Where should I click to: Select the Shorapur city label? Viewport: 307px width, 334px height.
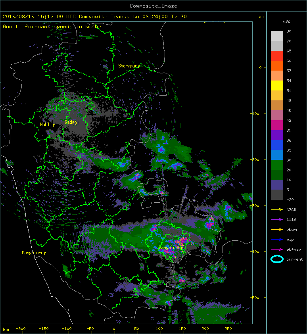click(128, 66)
